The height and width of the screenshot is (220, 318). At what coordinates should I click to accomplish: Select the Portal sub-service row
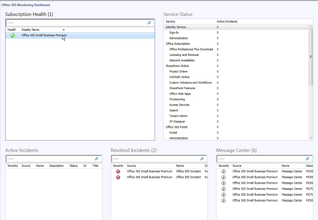click(x=236, y=133)
